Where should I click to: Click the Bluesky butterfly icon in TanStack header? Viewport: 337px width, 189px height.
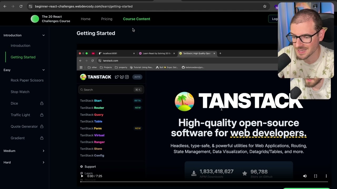(122, 77)
